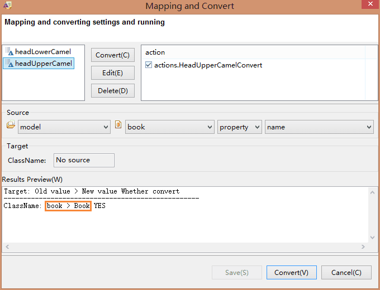The image size is (380, 290).
Task: Click the headLowerCamel mapping icon
Action: click(x=9, y=51)
